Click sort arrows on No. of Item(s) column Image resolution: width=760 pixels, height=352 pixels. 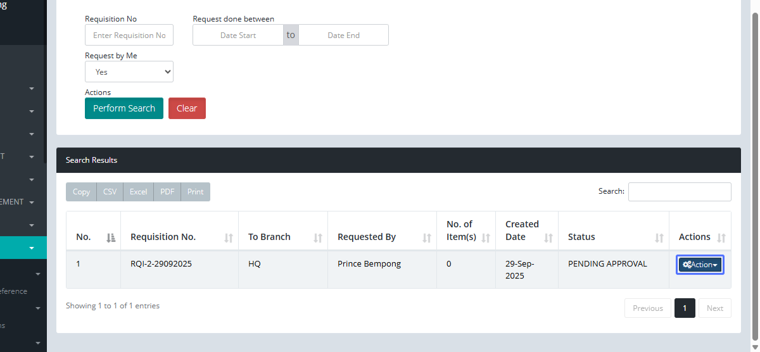(x=486, y=238)
